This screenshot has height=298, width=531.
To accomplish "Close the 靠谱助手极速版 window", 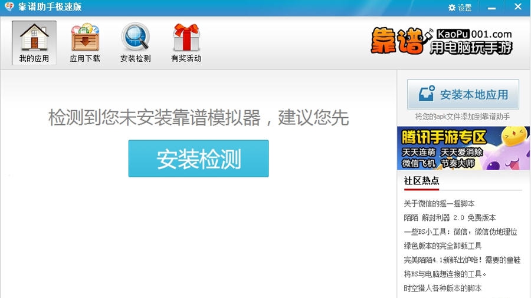I will 518,6.
